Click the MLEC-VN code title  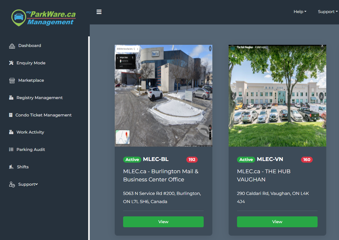point(270,159)
